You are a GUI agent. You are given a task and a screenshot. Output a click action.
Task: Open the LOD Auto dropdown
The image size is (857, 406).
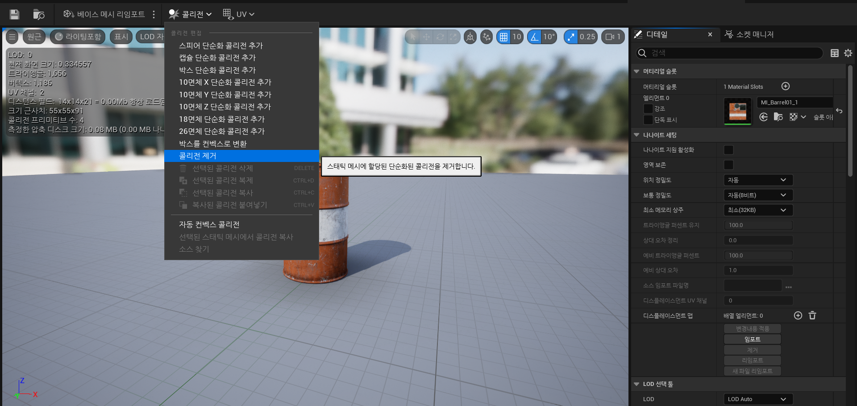pos(758,399)
